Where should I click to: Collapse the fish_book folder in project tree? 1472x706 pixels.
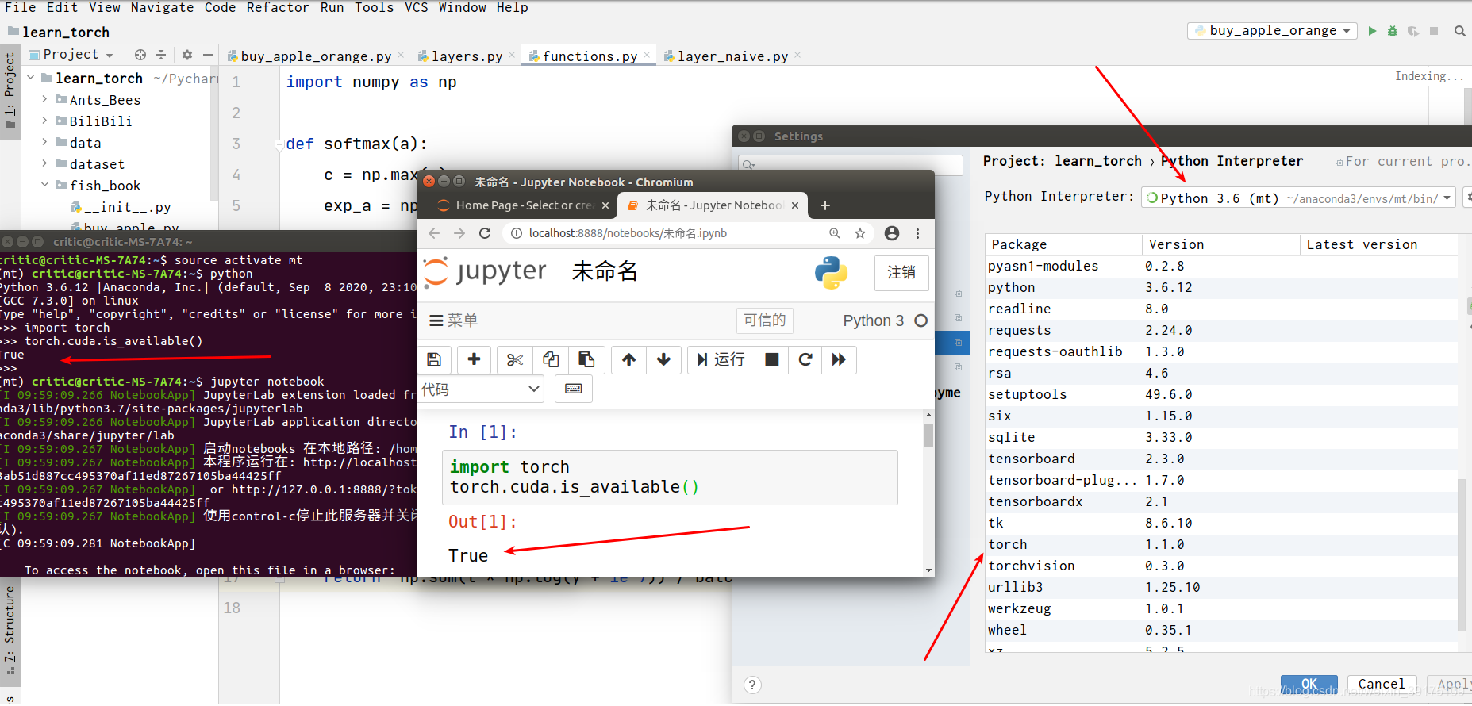click(x=44, y=186)
